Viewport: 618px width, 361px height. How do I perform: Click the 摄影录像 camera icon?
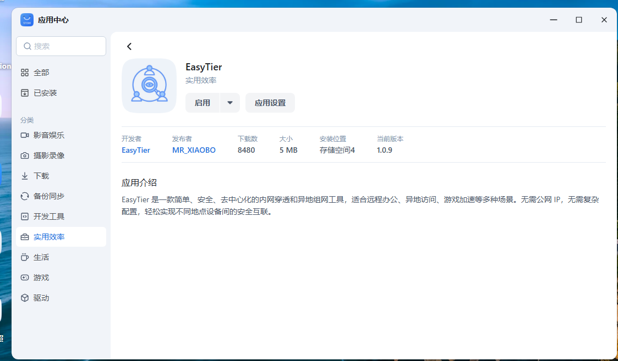[25, 155]
